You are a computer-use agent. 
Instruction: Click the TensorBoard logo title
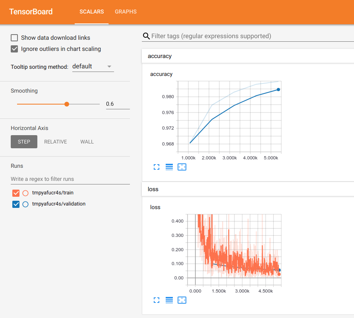pyautogui.click(x=31, y=12)
